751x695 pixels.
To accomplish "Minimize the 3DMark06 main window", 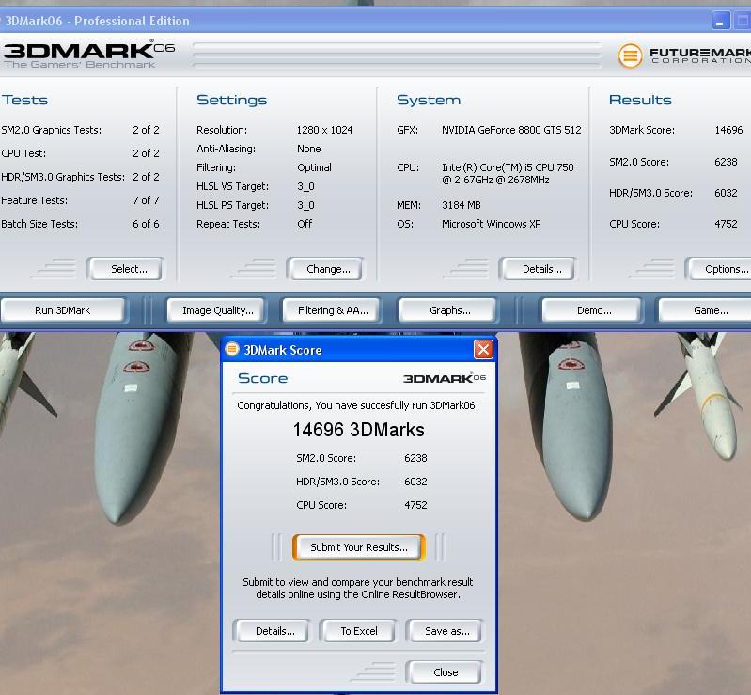I will pos(720,21).
